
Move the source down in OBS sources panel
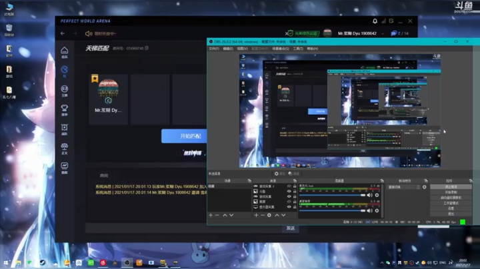tap(283, 215)
